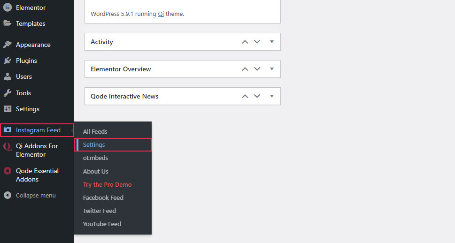Open the Templates menu item
The image size is (455, 243).
(x=31, y=23)
